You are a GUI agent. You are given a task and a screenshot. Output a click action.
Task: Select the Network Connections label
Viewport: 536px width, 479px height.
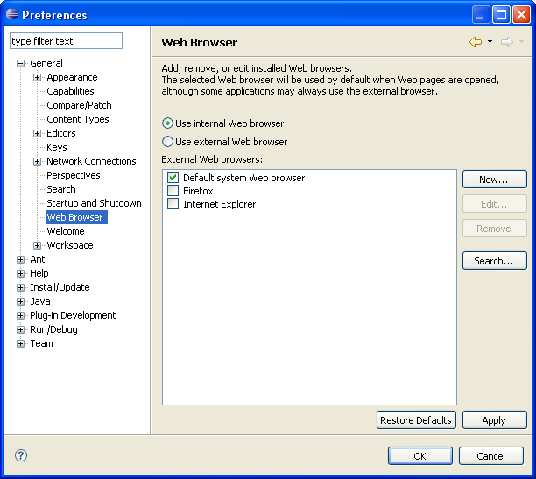(x=91, y=161)
